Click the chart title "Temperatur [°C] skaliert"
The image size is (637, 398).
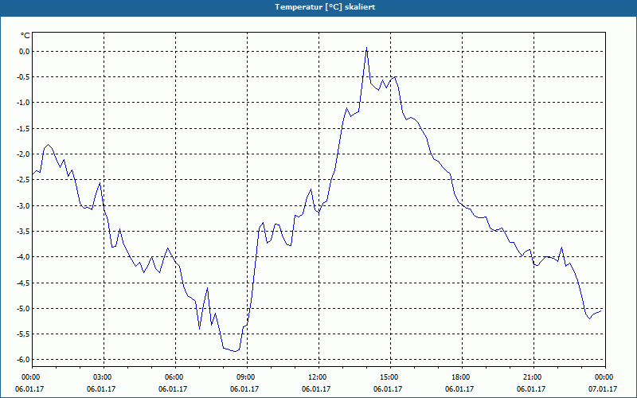325,7
